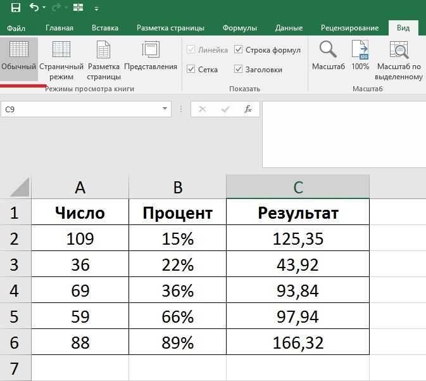Set zoom to 100%

[x=360, y=55]
